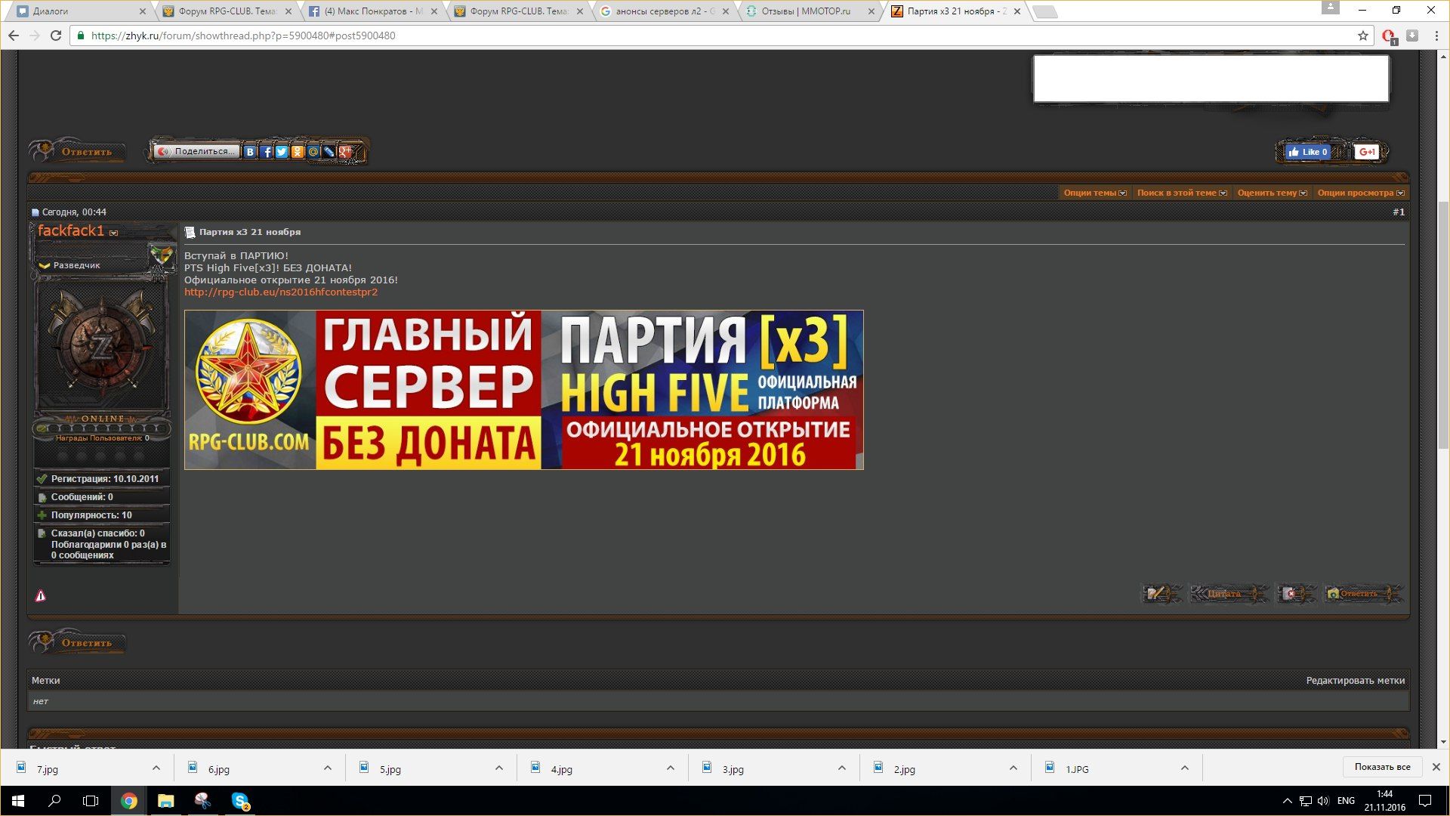
Task: Open Skype from the taskbar
Action: [240, 801]
